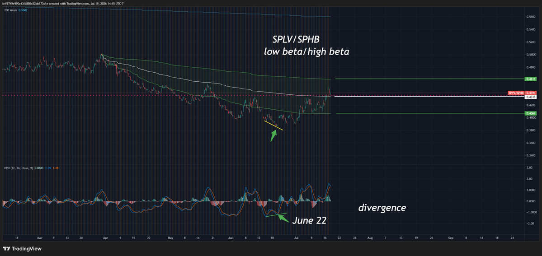Click the 0.3800 price axis value
This screenshot has width=542, height=256.
pos(531,130)
